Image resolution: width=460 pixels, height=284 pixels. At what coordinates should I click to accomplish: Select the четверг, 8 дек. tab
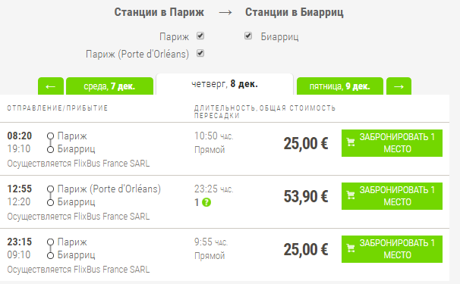click(x=225, y=84)
